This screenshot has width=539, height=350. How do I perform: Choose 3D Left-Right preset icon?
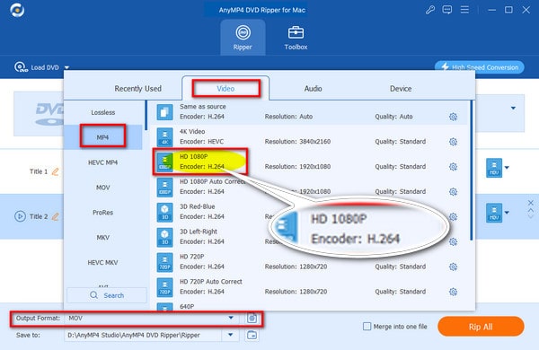164,237
